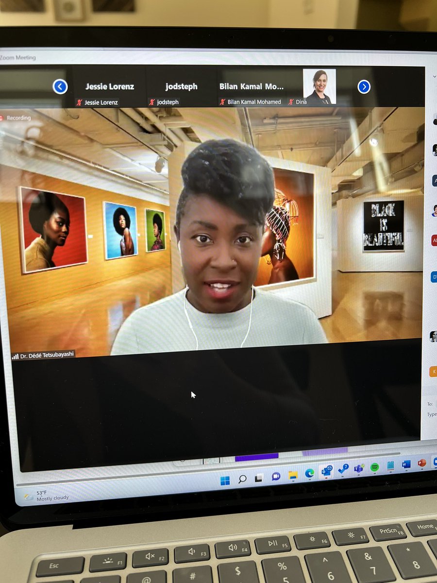Open Microsoft To Do from the taskbar
The image size is (437, 583).
[x=343, y=469]
